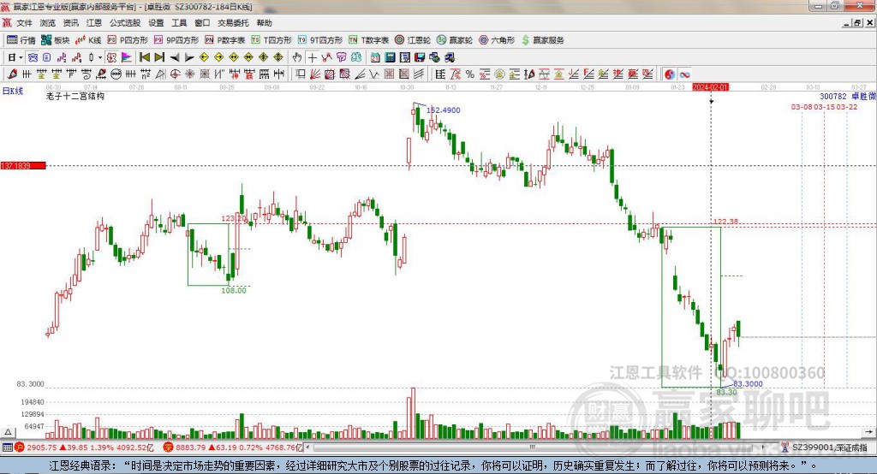This screenshot has height=474, width=877.
Task: Open the 窗口 menu
Action: coord(202,23)
